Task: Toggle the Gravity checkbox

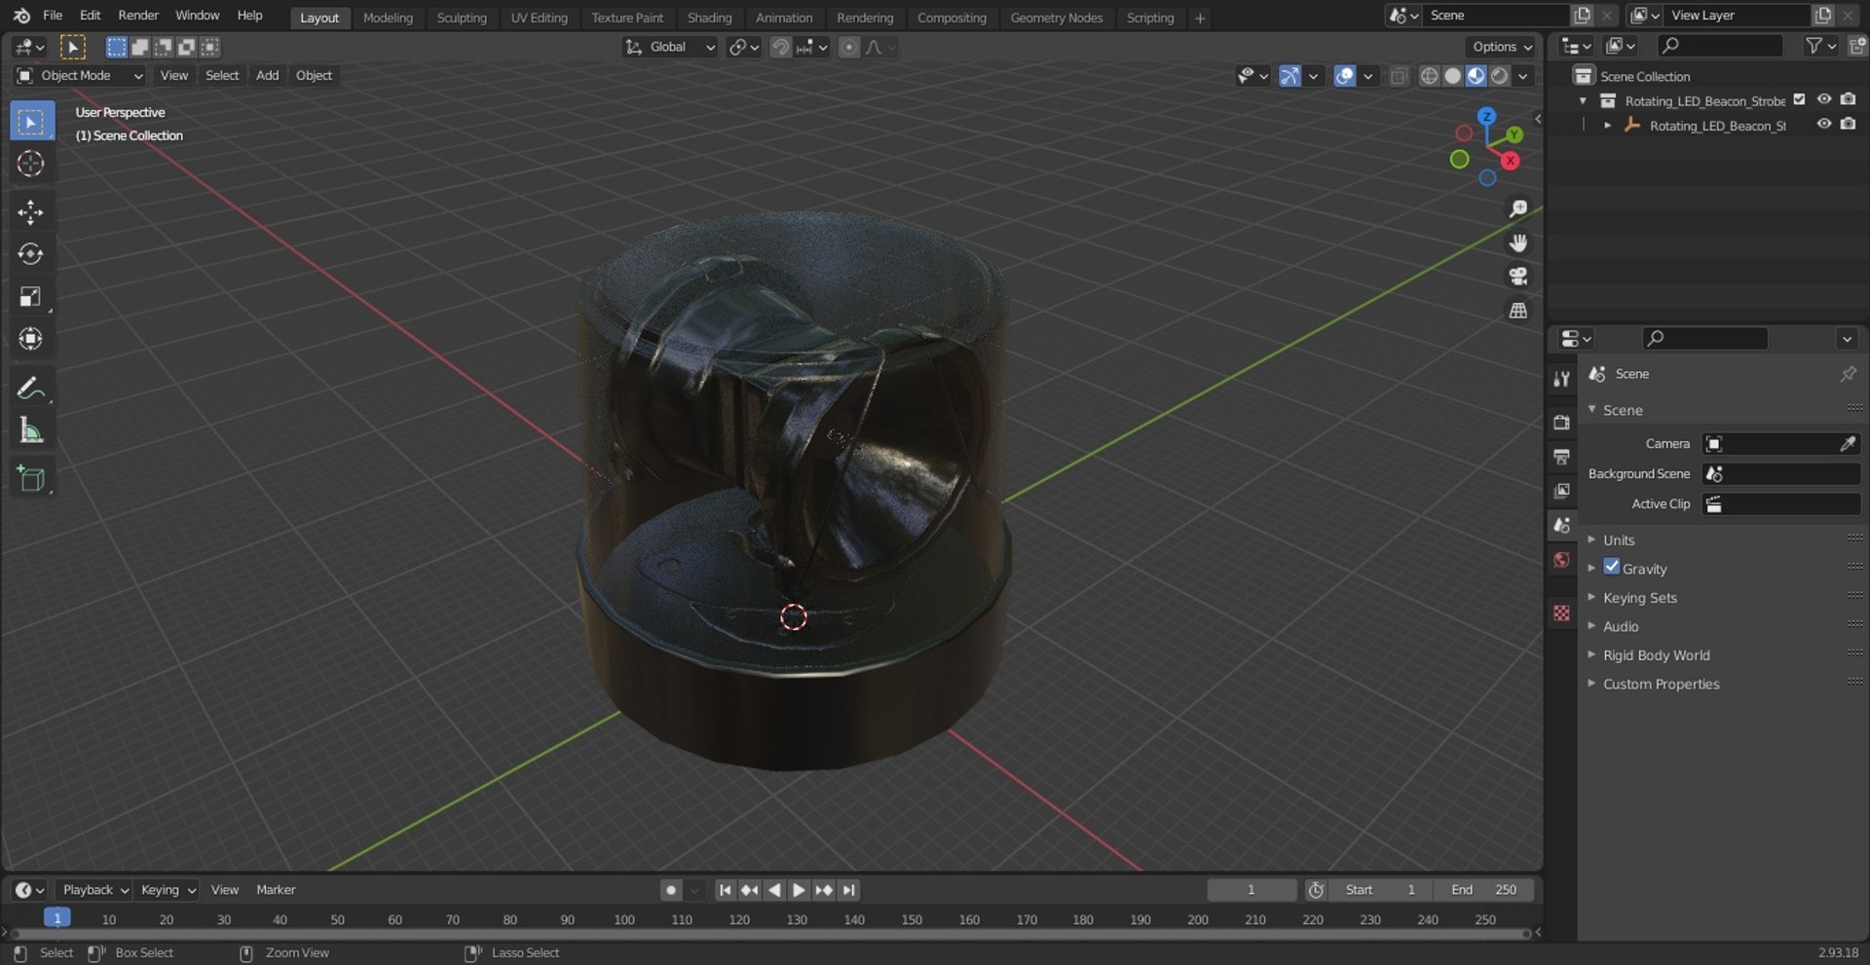Action: click(1612, 567)
